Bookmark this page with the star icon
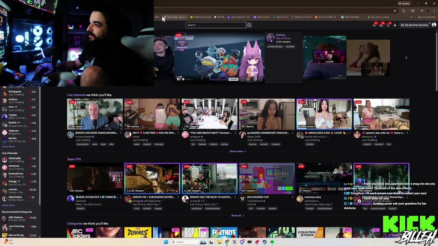 point(395,11)
